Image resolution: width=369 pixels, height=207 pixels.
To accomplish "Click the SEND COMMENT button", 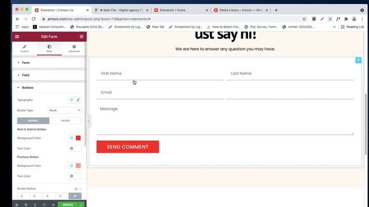I will tap(128, 147).
